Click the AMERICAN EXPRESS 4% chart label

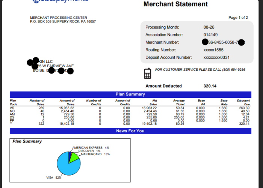tap(91, 148)
